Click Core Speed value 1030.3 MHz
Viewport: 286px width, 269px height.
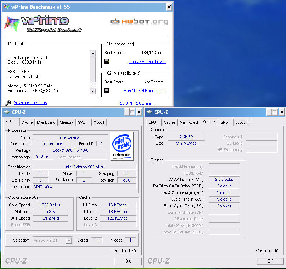coord(50,205)
